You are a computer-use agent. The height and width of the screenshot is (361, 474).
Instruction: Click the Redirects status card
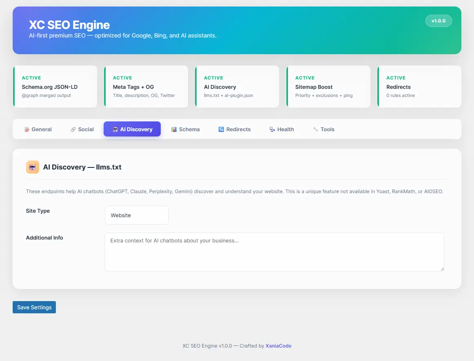(x=419, y=87)
